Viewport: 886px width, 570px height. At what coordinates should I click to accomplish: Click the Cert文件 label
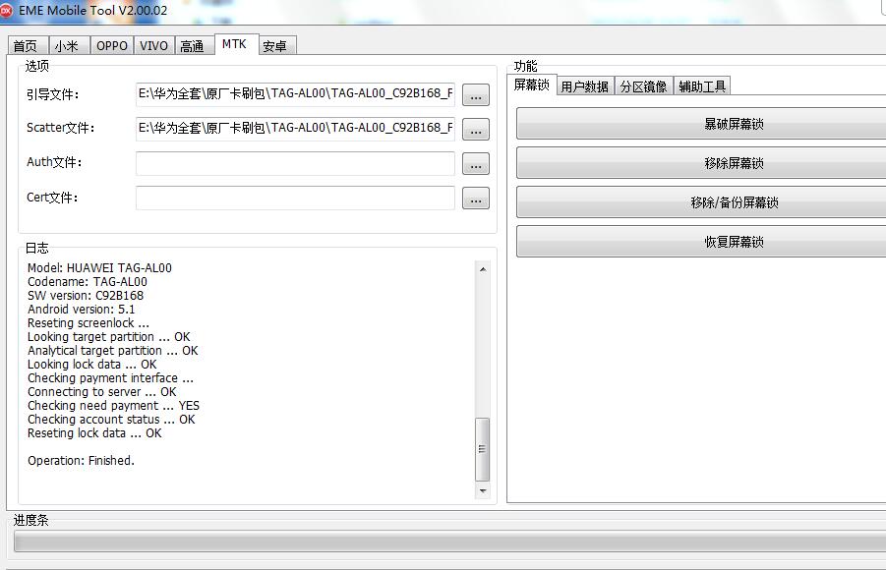click(52, 198)
